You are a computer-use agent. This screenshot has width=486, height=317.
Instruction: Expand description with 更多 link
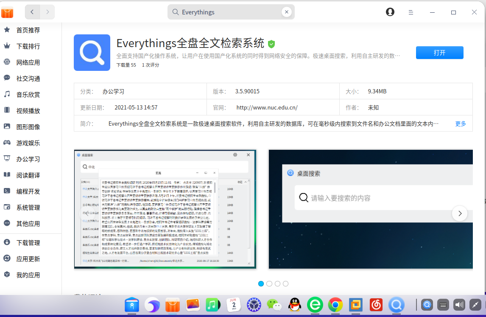click(460, 124)
